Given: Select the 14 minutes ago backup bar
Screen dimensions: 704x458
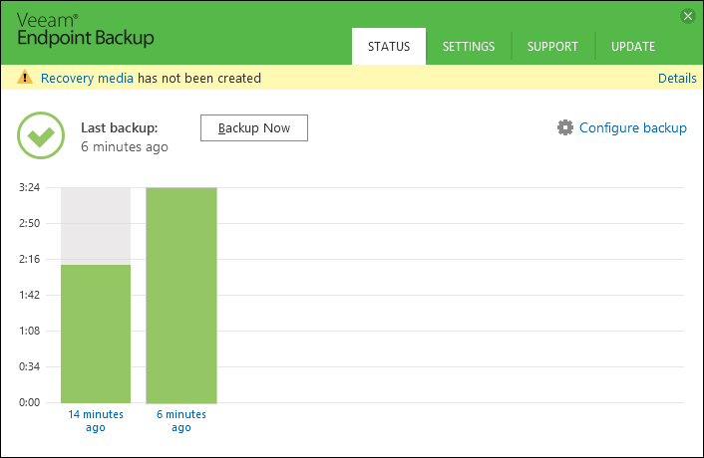Looking at the screenshot, I should click(96, 334).
